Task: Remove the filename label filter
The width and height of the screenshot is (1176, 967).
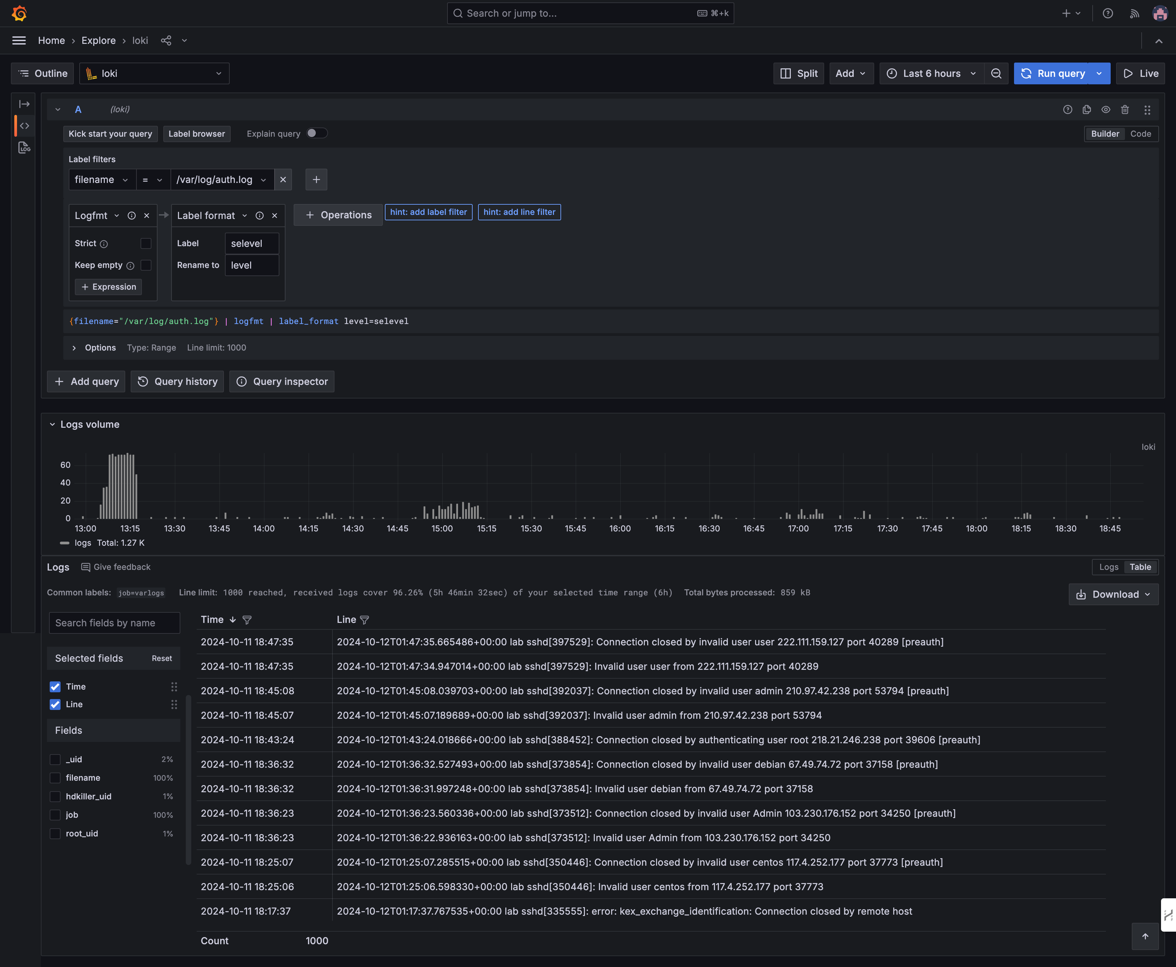Action: (x=283, y=180)
